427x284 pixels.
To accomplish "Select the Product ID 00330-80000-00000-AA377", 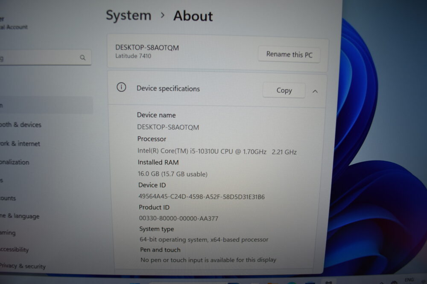I will tap(178, 218).
